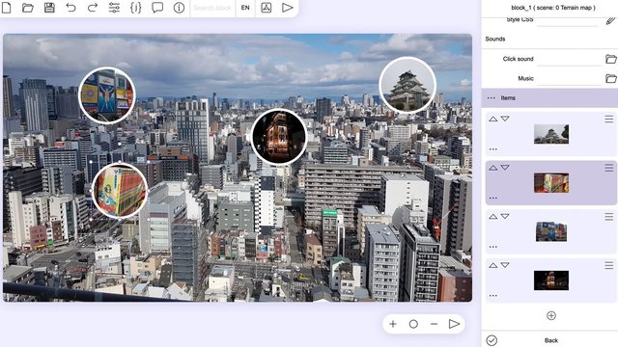
Task: Browse folder for Music file
Action: tap(611, 78)
